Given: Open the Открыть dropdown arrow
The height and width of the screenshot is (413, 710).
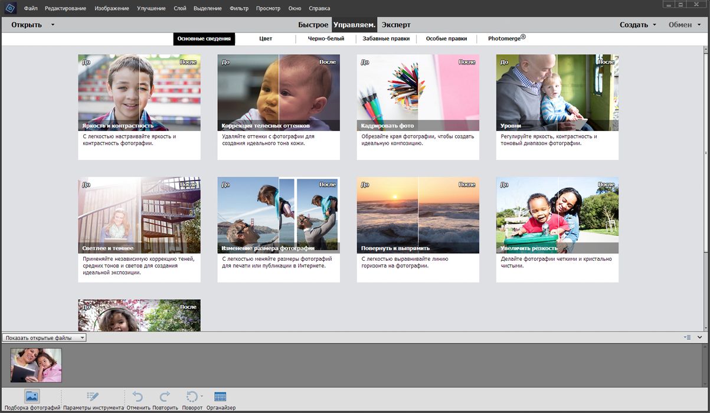Looking at the screenshot, I should tap(53, 25).
